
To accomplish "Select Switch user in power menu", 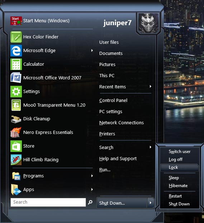I will (180, 152).
